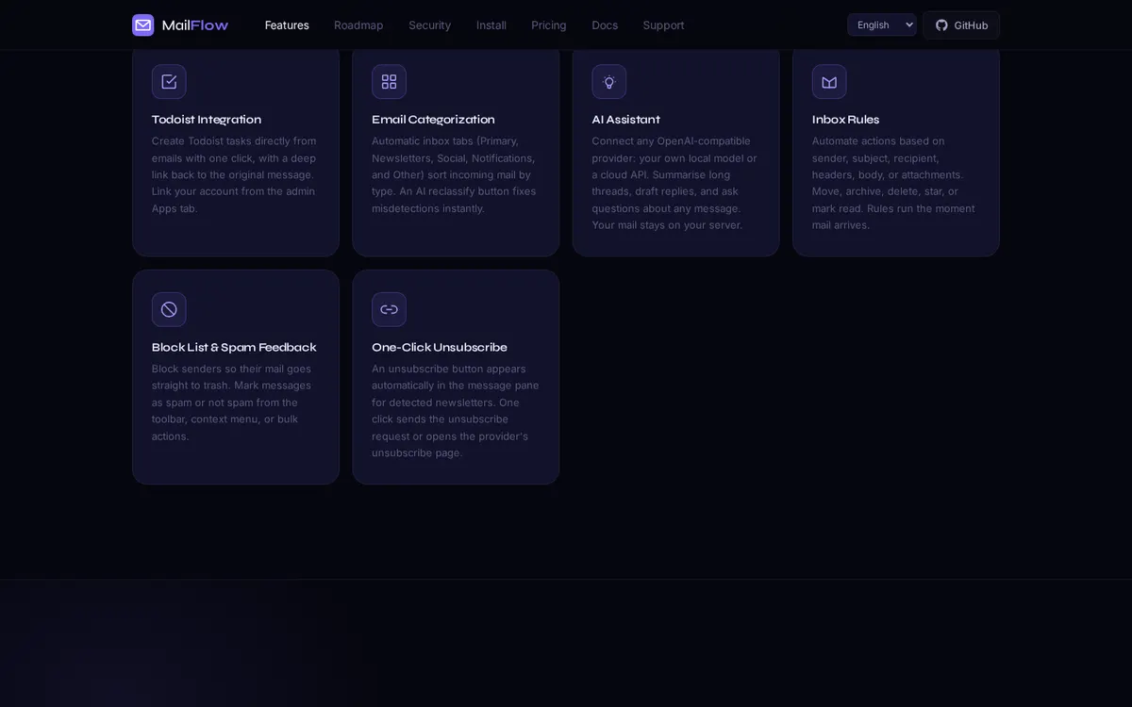This screenshot has width=1132, height=707.
Task: Select the AI Assistant heading
Action: pos(625,120)
